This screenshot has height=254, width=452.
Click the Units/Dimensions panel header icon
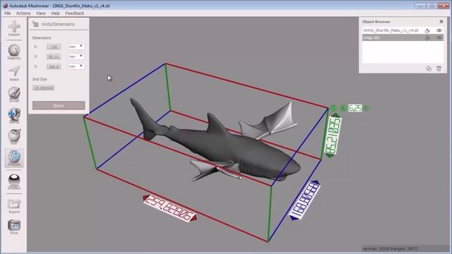[x=35, y=24]
